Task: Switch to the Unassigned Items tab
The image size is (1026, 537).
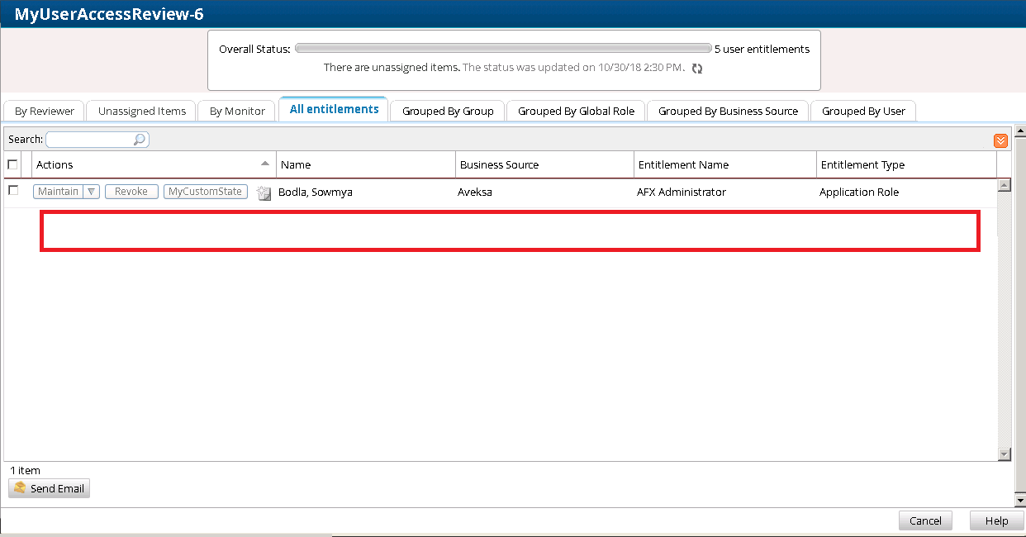Action: [x=142, y=111]
